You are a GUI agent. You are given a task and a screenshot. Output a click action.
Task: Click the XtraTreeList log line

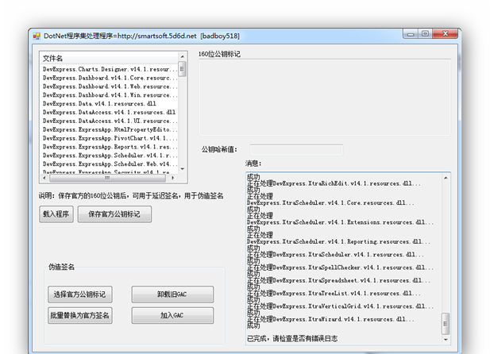tap(334, 294)
